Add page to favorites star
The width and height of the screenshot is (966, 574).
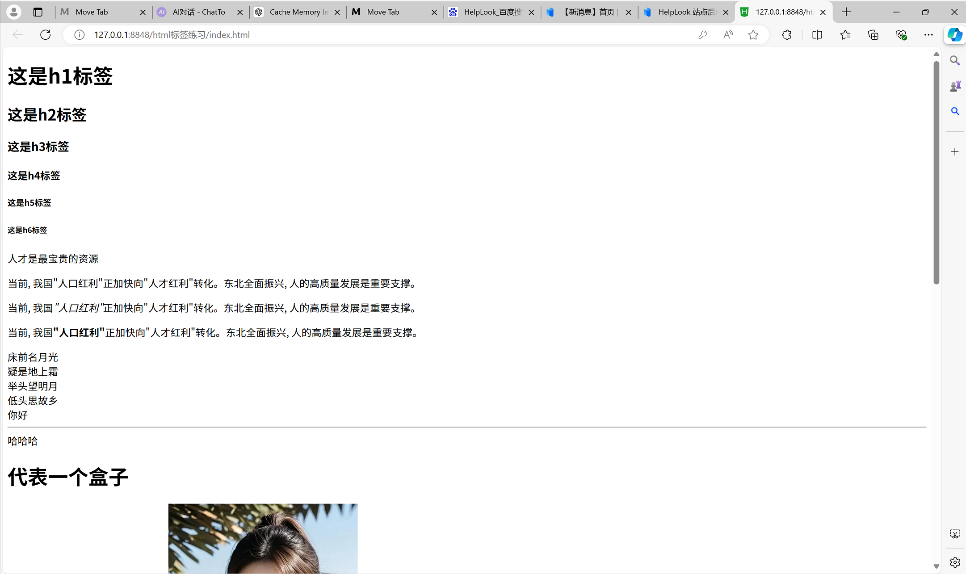pos(753,35)
